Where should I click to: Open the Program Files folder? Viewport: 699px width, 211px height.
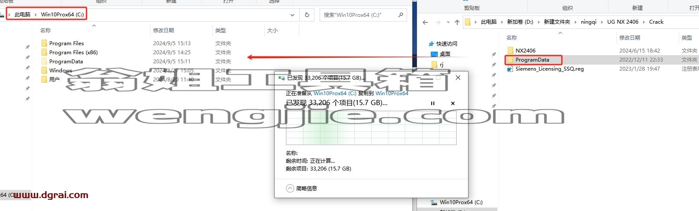[x=66, y=43]
